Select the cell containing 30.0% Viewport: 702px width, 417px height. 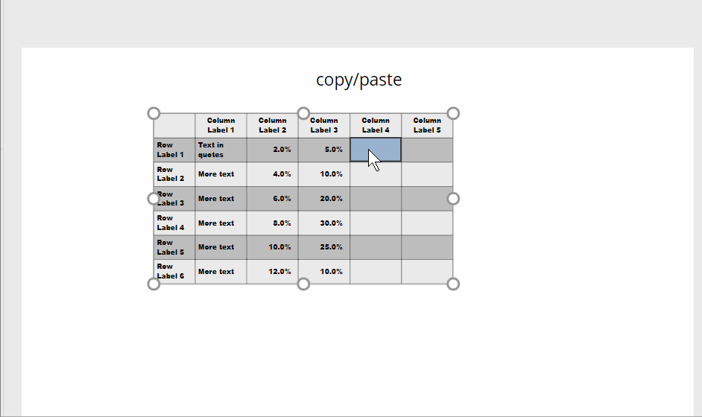coord(324,223)
